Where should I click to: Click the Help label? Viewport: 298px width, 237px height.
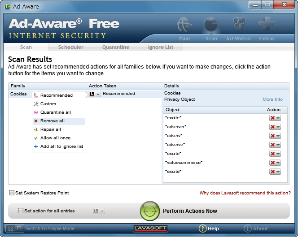(213, 228)
